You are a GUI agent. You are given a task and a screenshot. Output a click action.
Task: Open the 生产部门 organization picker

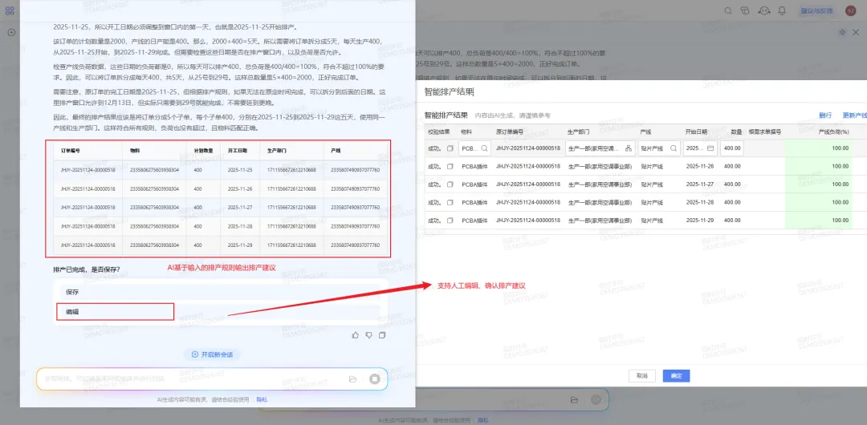628,148
